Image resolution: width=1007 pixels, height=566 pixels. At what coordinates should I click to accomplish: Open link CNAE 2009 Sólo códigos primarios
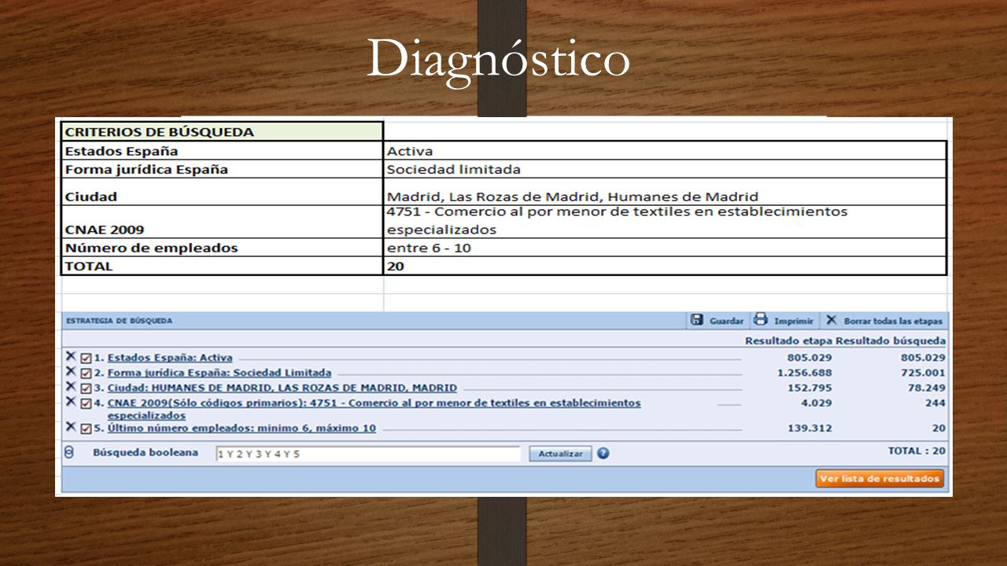pos(374,409)
